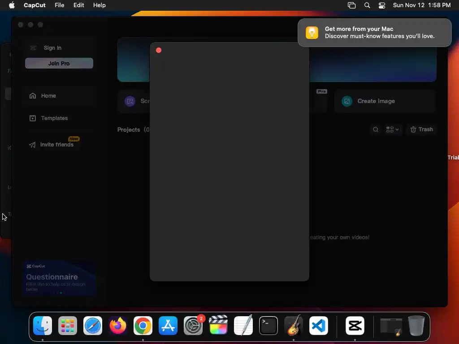Open the Questionnaire banner
Viewport: 459px width, 344px height.
[59, 278]
